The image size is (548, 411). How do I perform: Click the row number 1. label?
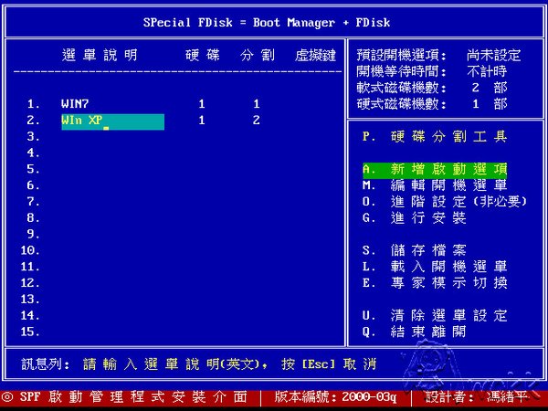point(34,104)
